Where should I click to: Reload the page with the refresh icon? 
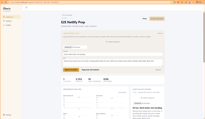click(x=6, y=2)
